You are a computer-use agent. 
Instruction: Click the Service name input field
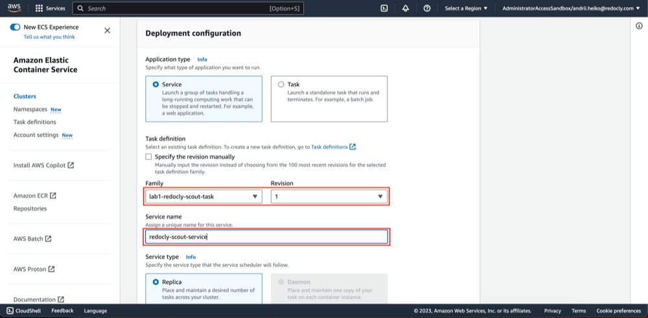point(266,236)
